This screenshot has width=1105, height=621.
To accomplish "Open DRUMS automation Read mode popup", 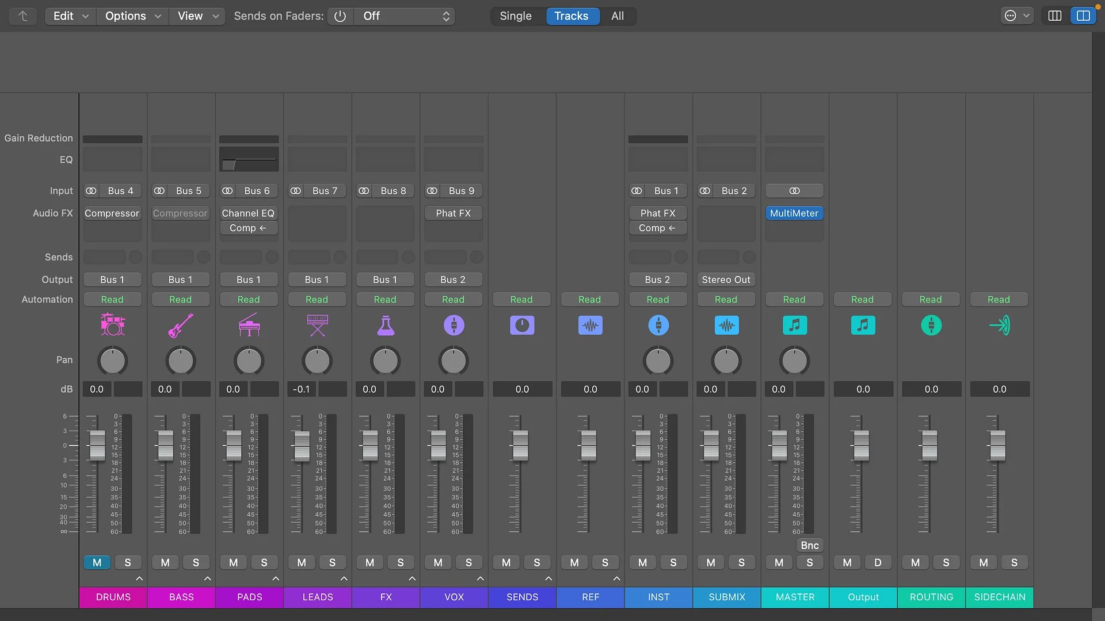I will pos(112,300).
